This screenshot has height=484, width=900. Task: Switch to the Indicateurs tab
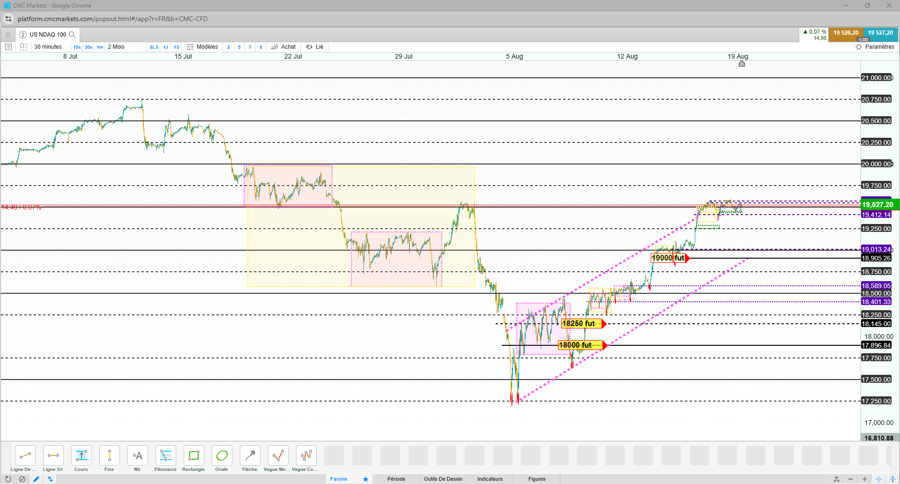[490, 479]
